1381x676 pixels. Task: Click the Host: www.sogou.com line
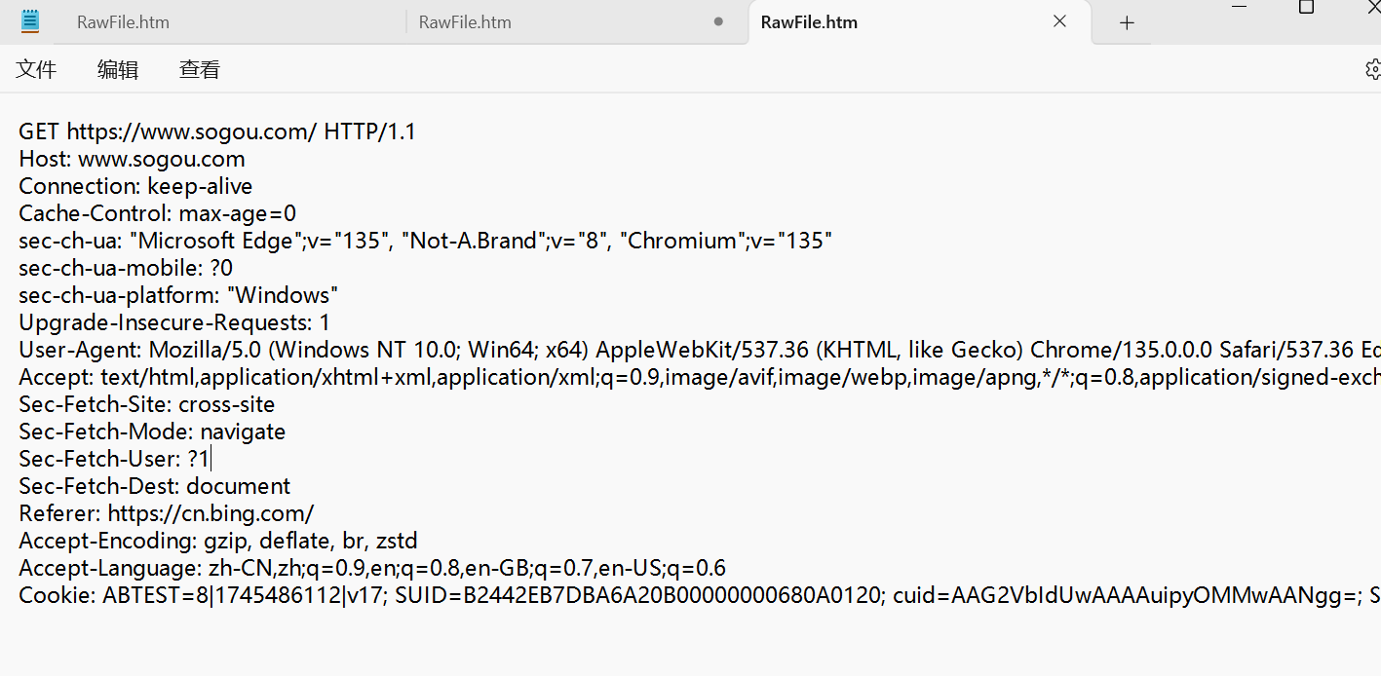(132, 159)
